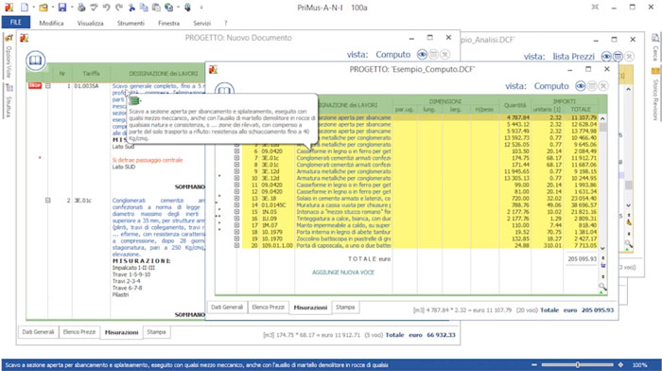Screen dimensions: 662x371
Task: Toggle eye icon beside vista Computo in Nuovo Documento
Action: point(422,55)
